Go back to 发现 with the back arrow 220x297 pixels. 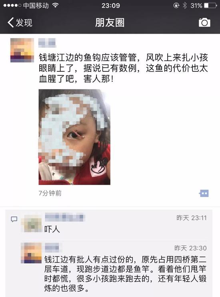(10, 22)
